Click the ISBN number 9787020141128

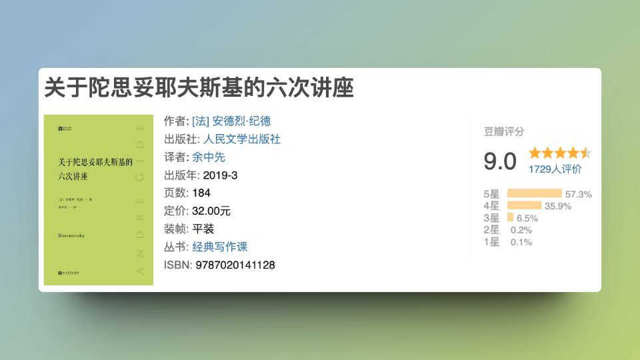click(235, 265)
